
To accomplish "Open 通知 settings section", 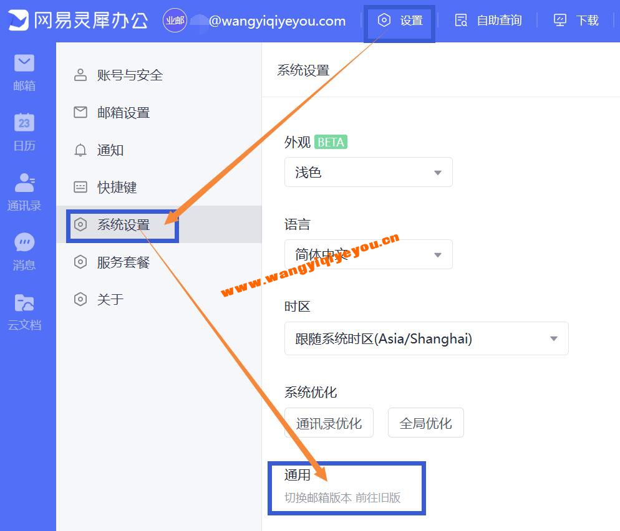I will [159, 150].
